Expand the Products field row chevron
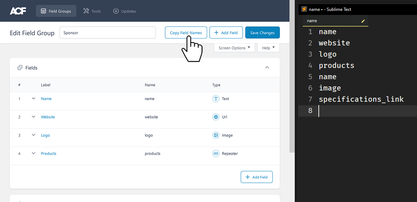Image resolution: width=417 pixels, height=202 pixels. [x=33, y=153]
